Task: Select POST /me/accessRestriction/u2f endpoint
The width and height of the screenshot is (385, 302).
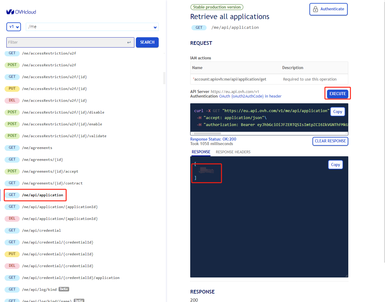Action: [40, 65]
